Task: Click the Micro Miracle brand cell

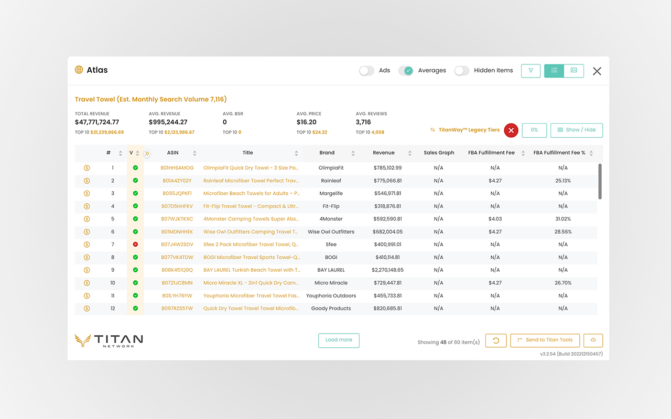Action: click(x=331, y=283)
